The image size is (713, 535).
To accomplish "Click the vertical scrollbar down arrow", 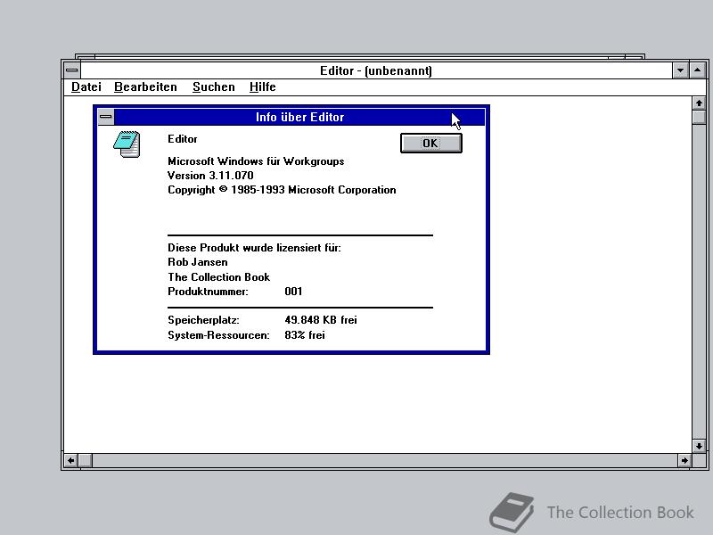I will (699, 446).
